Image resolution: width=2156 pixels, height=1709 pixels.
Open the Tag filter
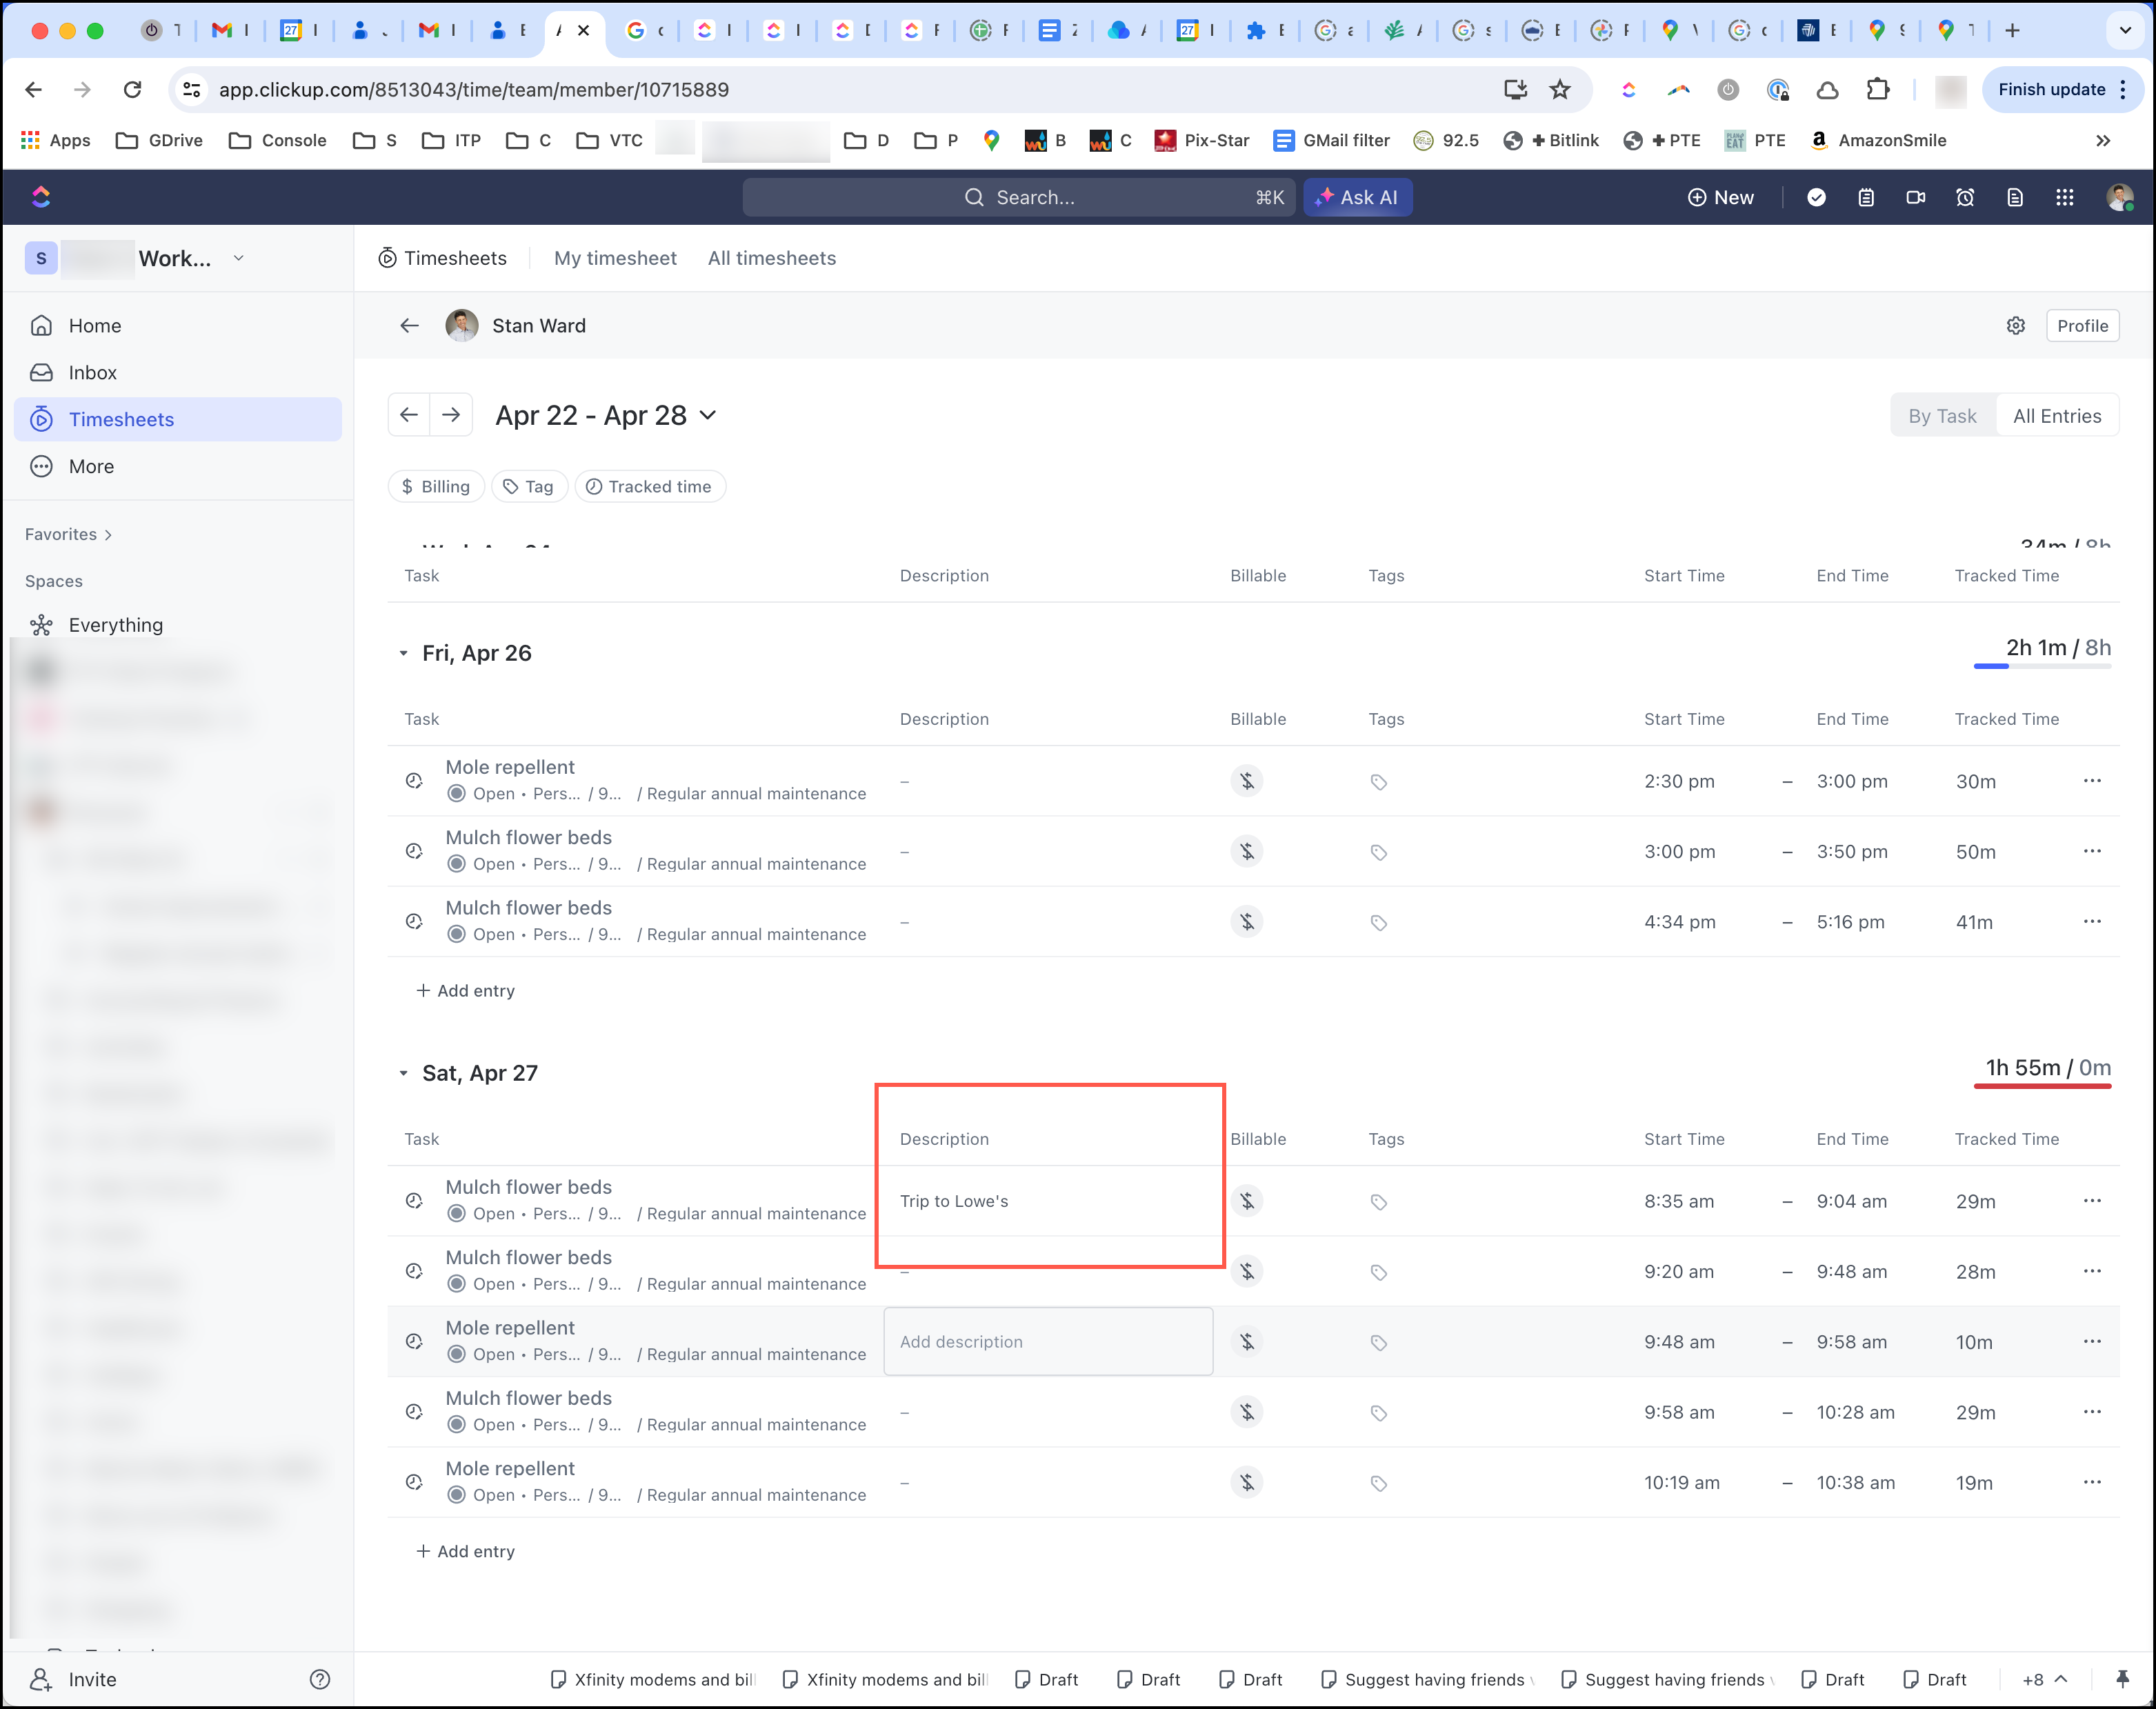click(x=529, y=486)
